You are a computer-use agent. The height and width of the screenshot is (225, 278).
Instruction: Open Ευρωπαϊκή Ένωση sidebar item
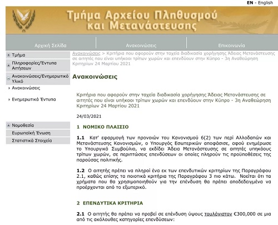click(x=31, y=133)
